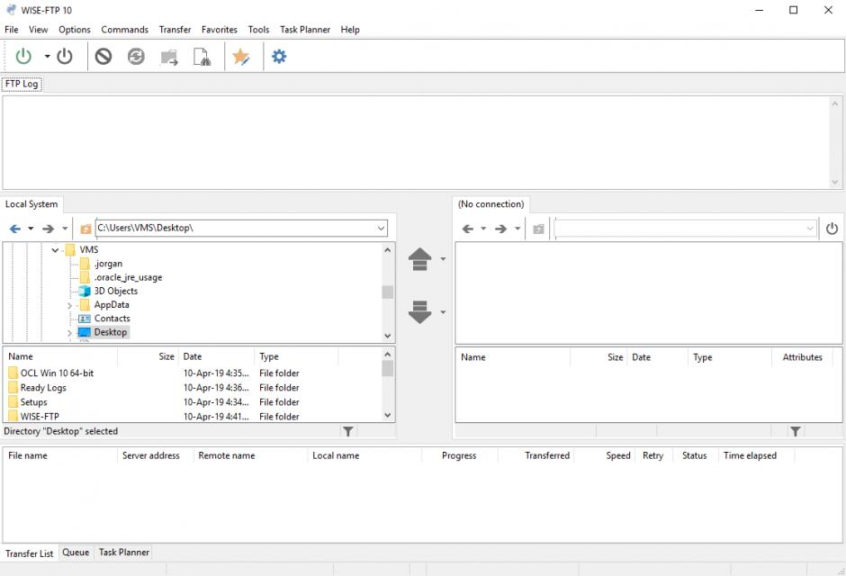Click the remote pane filter funnel icon
The width and height of the screenshot is (846, 576).
[x=795, y=431]
